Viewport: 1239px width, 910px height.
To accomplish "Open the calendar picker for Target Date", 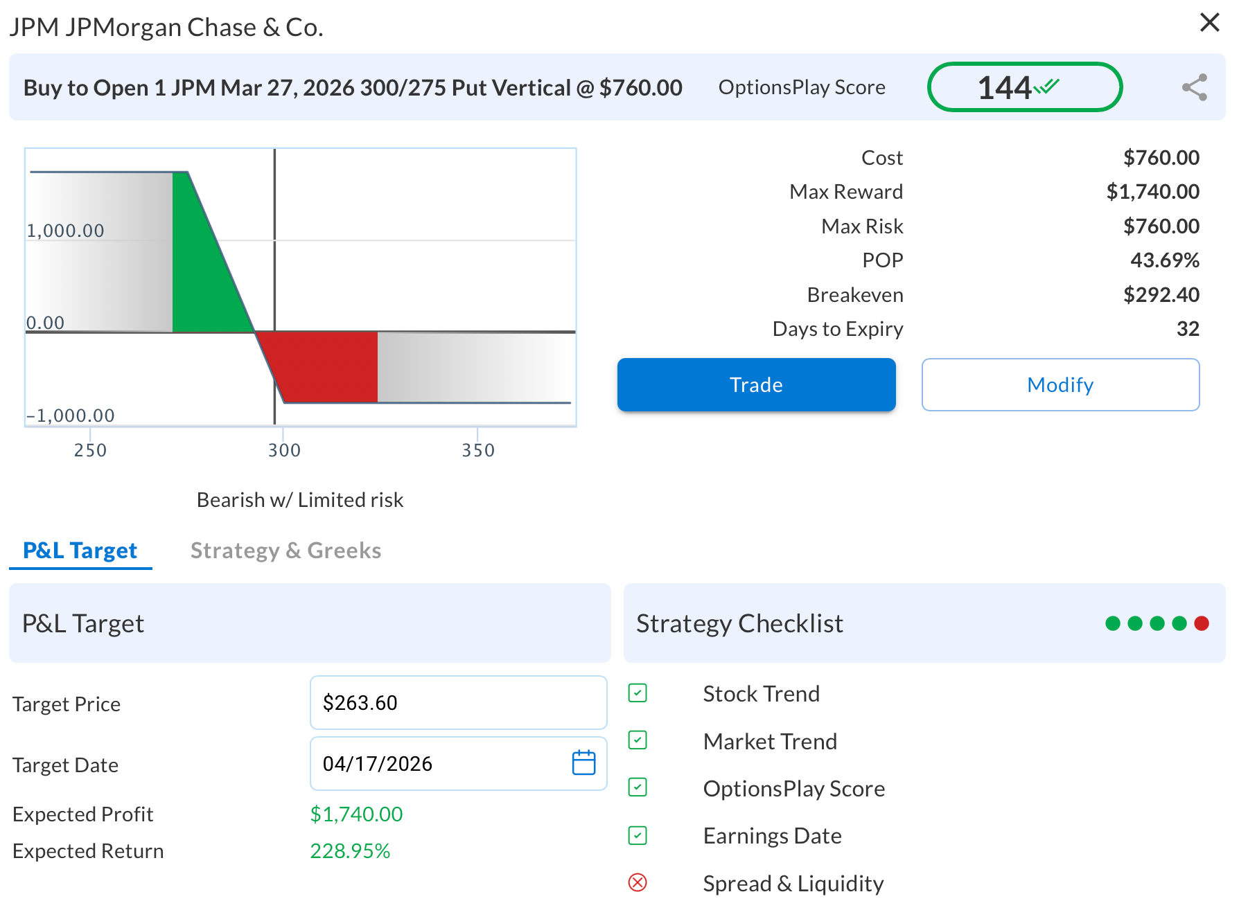I will tap(583, 762).
